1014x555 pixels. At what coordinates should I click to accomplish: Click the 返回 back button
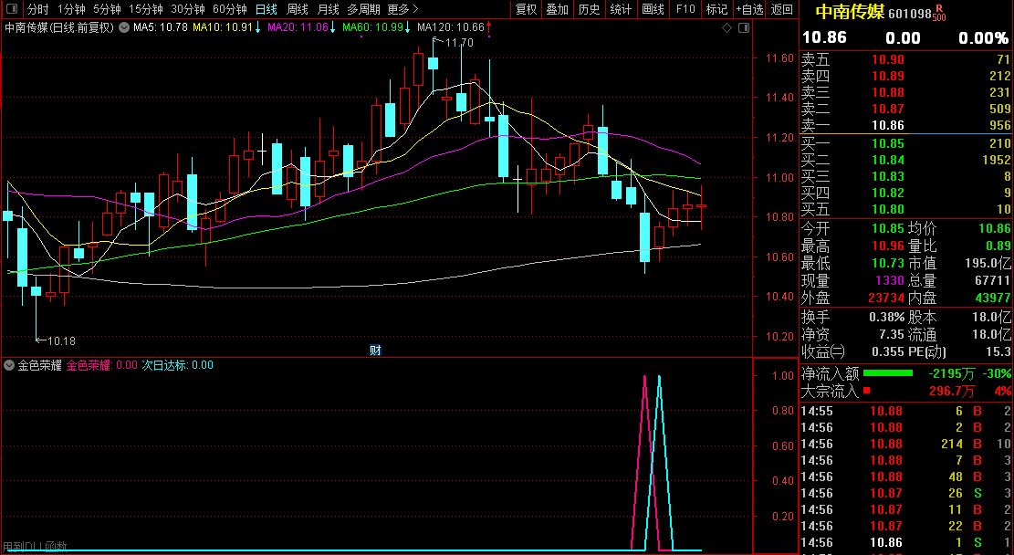click(782, 9)
